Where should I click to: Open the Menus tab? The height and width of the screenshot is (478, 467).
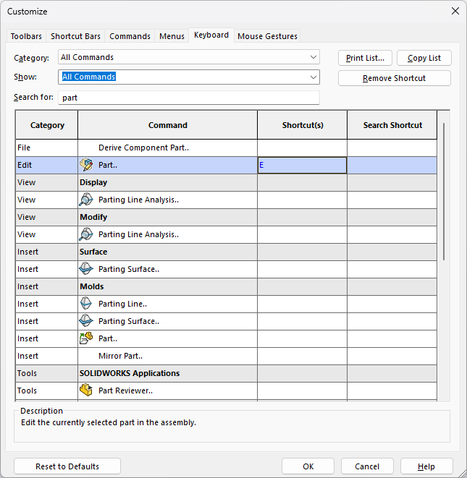(172, 36)
